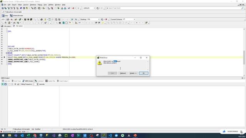The width and height of the screenshot is (246, 138).
Task: Switch to the Data Grid tab
Action: point(6,81)
